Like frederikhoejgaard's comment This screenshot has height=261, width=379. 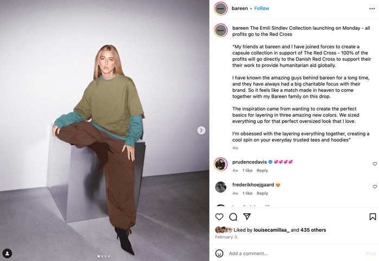click(x=375, y=187)
